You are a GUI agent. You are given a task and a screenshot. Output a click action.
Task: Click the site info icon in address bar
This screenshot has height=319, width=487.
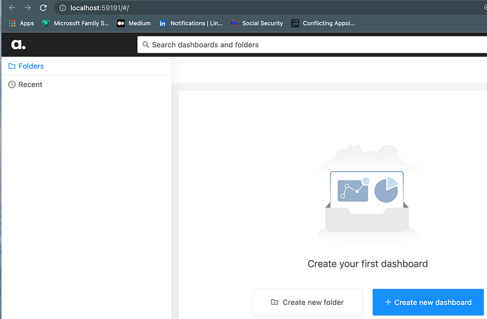coord(63,8)
